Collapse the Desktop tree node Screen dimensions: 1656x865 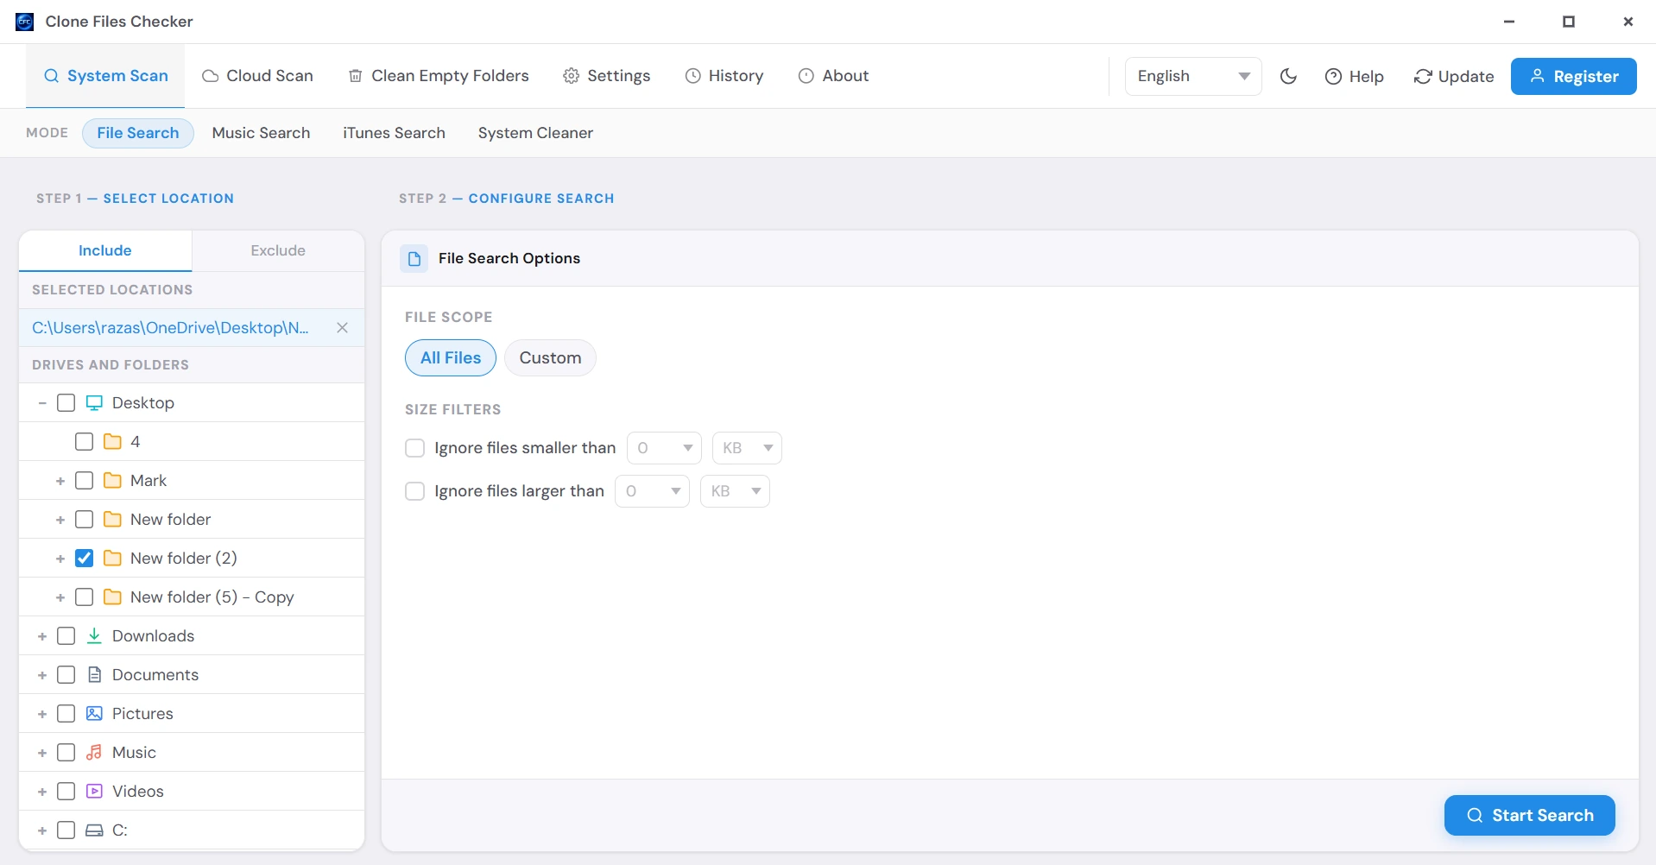click(41, 402)
